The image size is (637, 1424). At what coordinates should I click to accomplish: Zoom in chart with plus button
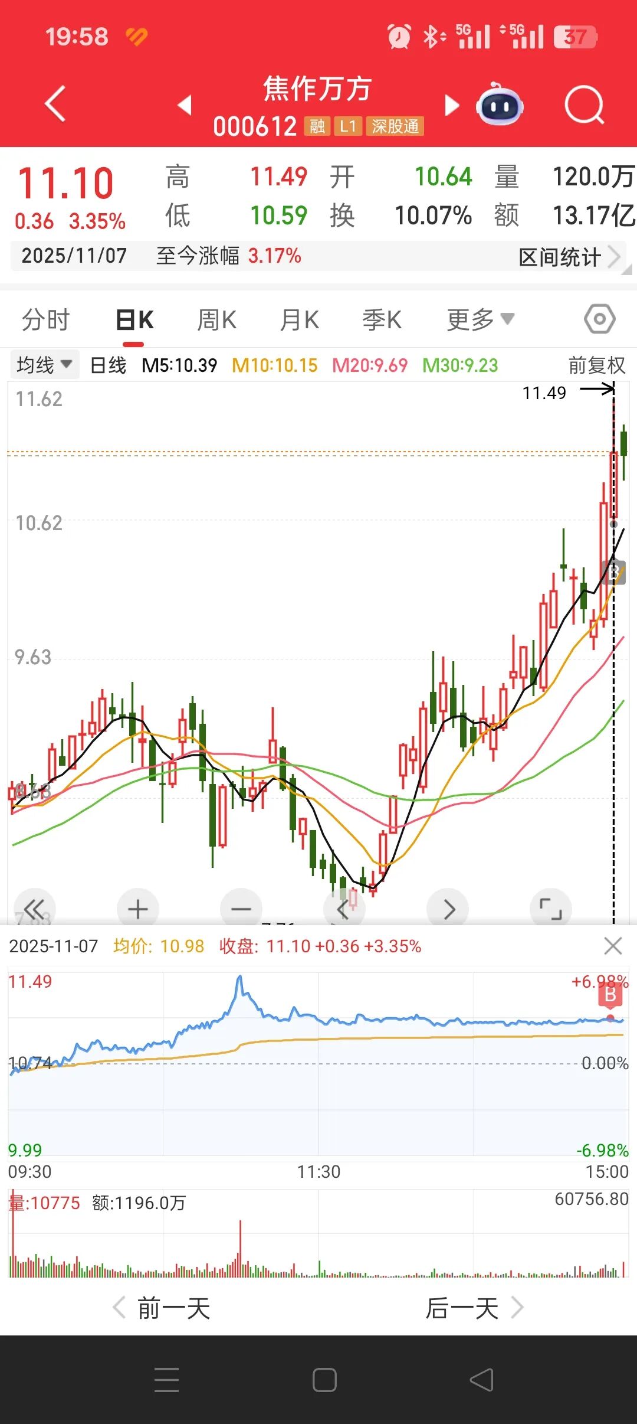pyautogui.click(x=137, y=909)
